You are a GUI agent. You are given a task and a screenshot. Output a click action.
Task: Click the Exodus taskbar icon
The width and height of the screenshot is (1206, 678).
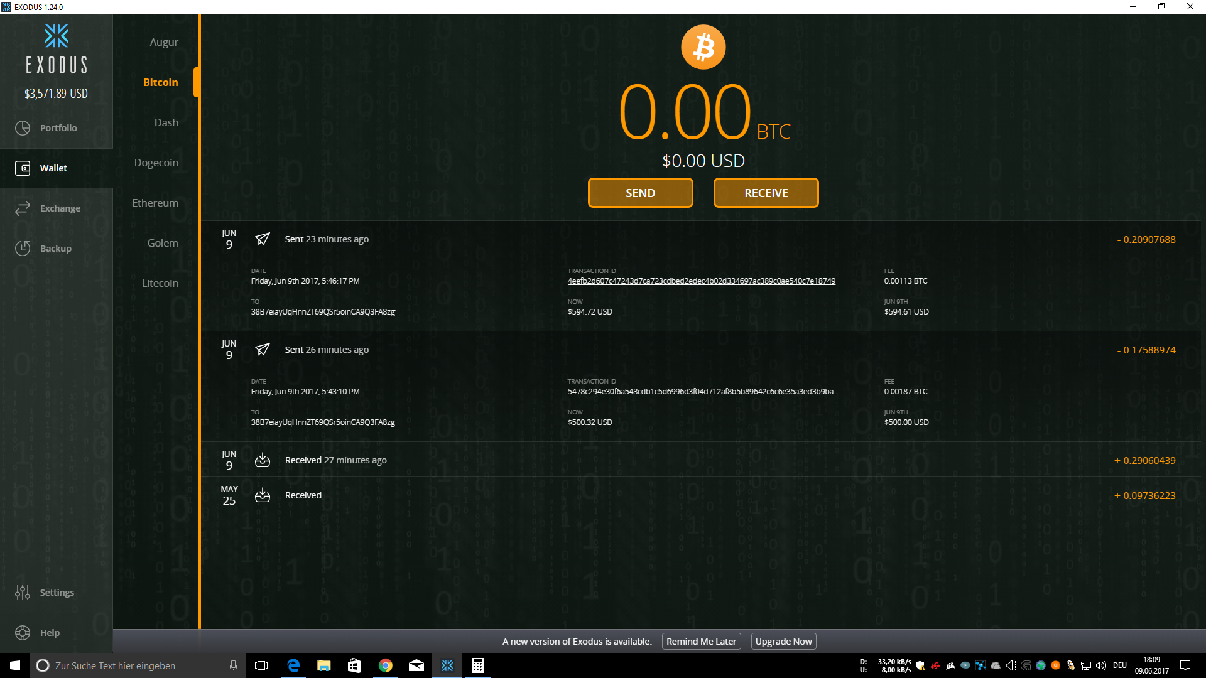tap(447, 665)
